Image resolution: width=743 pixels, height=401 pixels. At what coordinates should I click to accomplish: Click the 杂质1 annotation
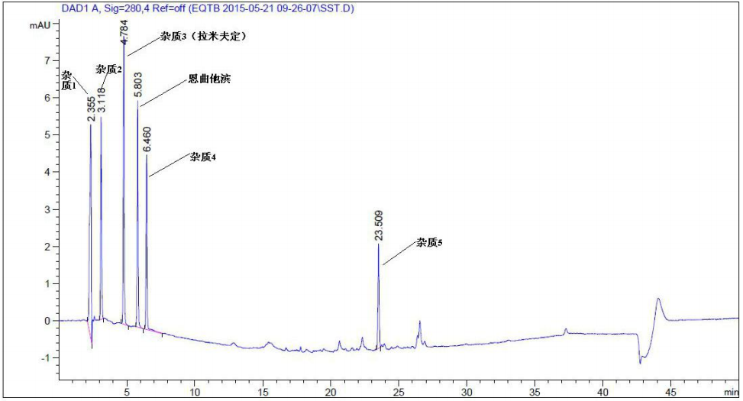(x=68, y=80)
